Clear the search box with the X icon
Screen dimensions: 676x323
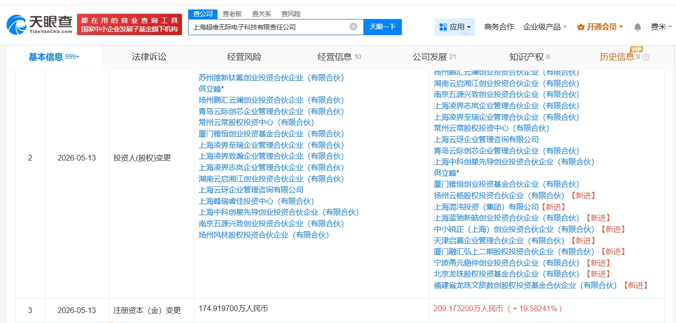click(353, 27)
